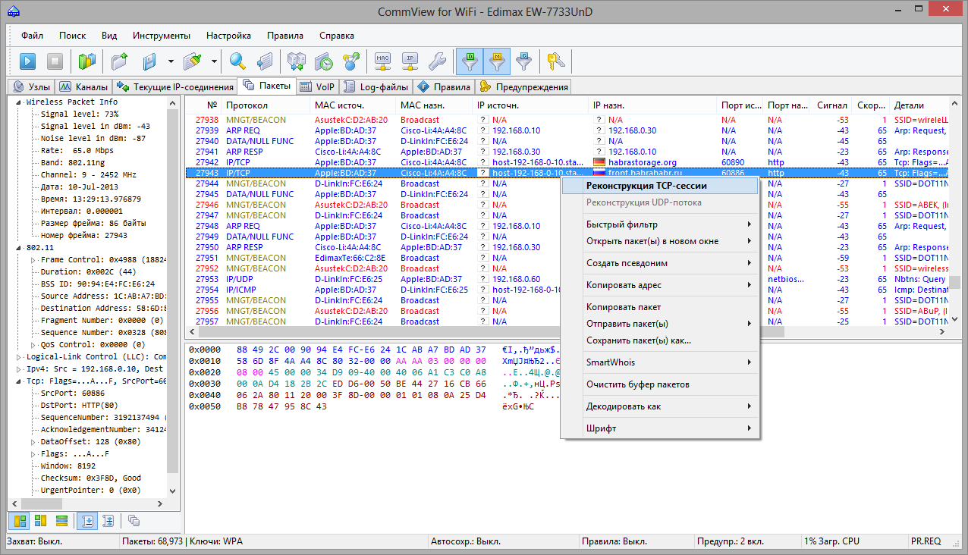Select packet row 27954 IP/ICMP
Viewport: 968px width, 555px height.
click(567, 290)
